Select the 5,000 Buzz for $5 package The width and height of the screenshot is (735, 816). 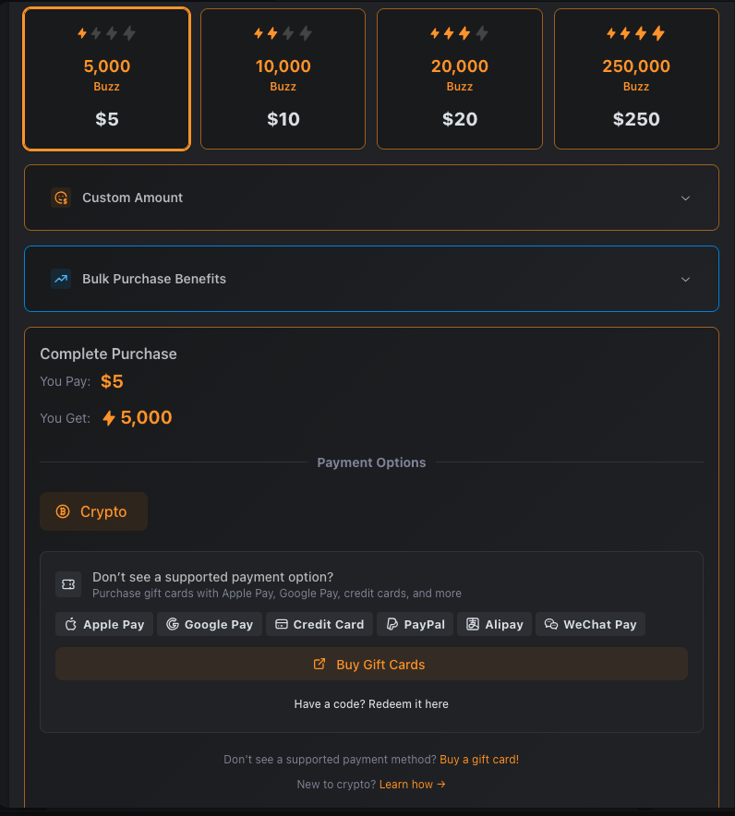point(107,78)
